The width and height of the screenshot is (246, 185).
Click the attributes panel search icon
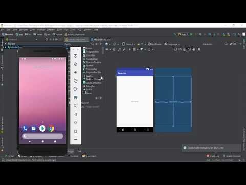coord(226,44)
